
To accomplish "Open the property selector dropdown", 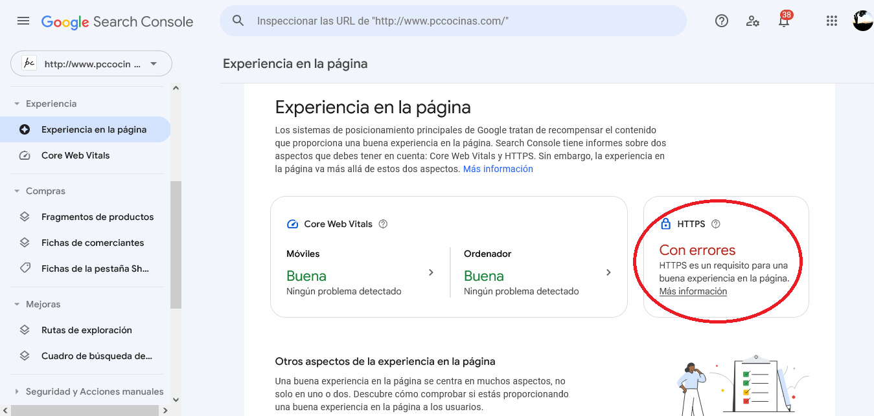I will (91, 63).
